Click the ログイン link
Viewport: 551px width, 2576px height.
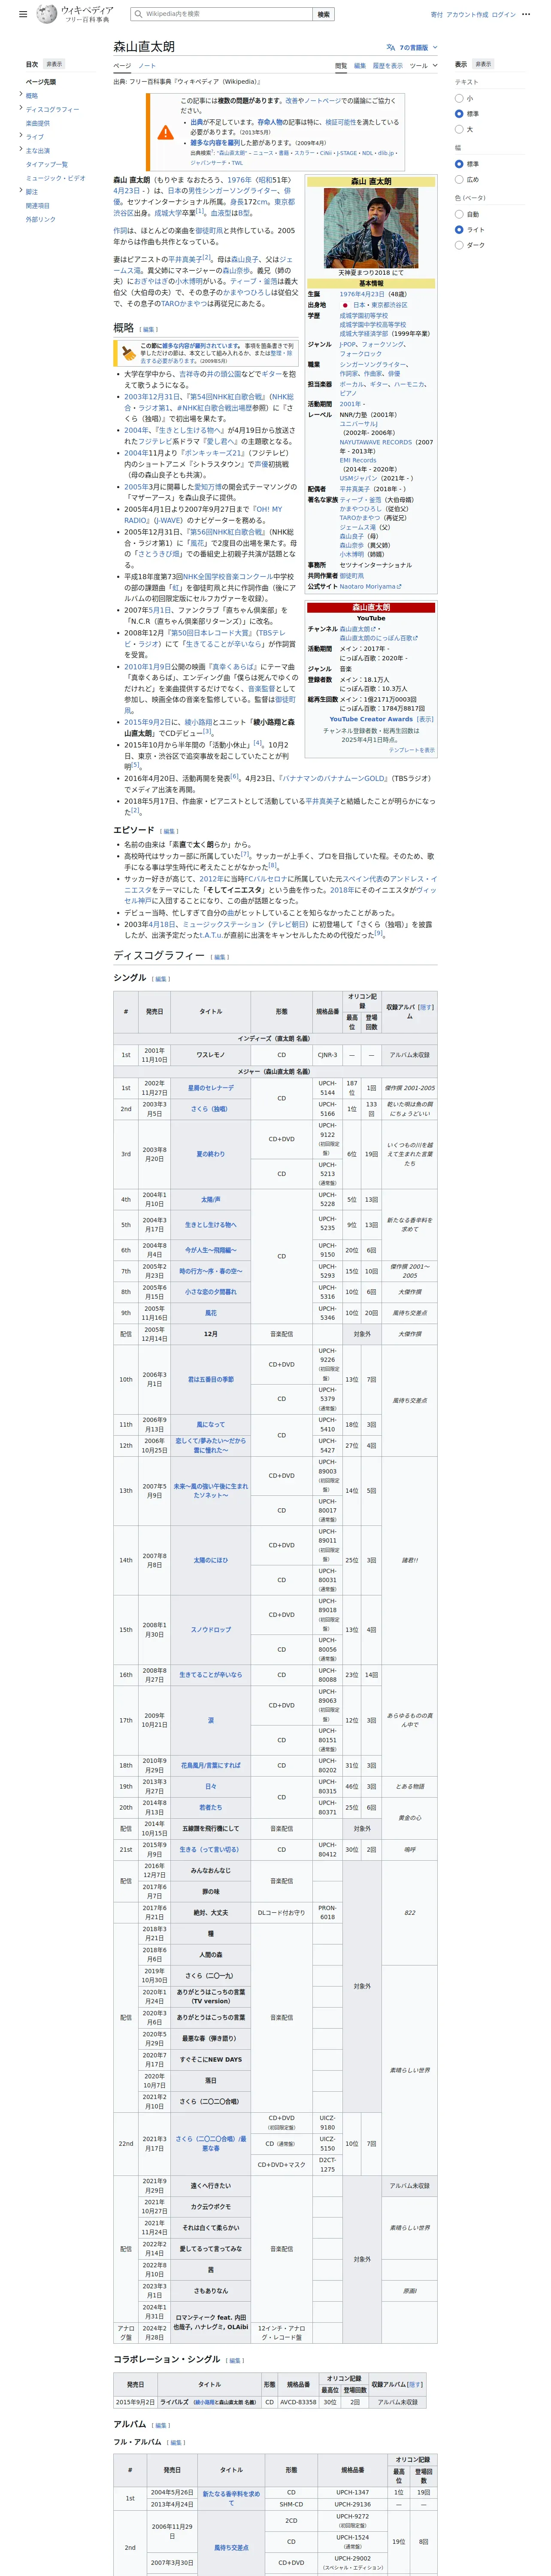tap(504, 15)
